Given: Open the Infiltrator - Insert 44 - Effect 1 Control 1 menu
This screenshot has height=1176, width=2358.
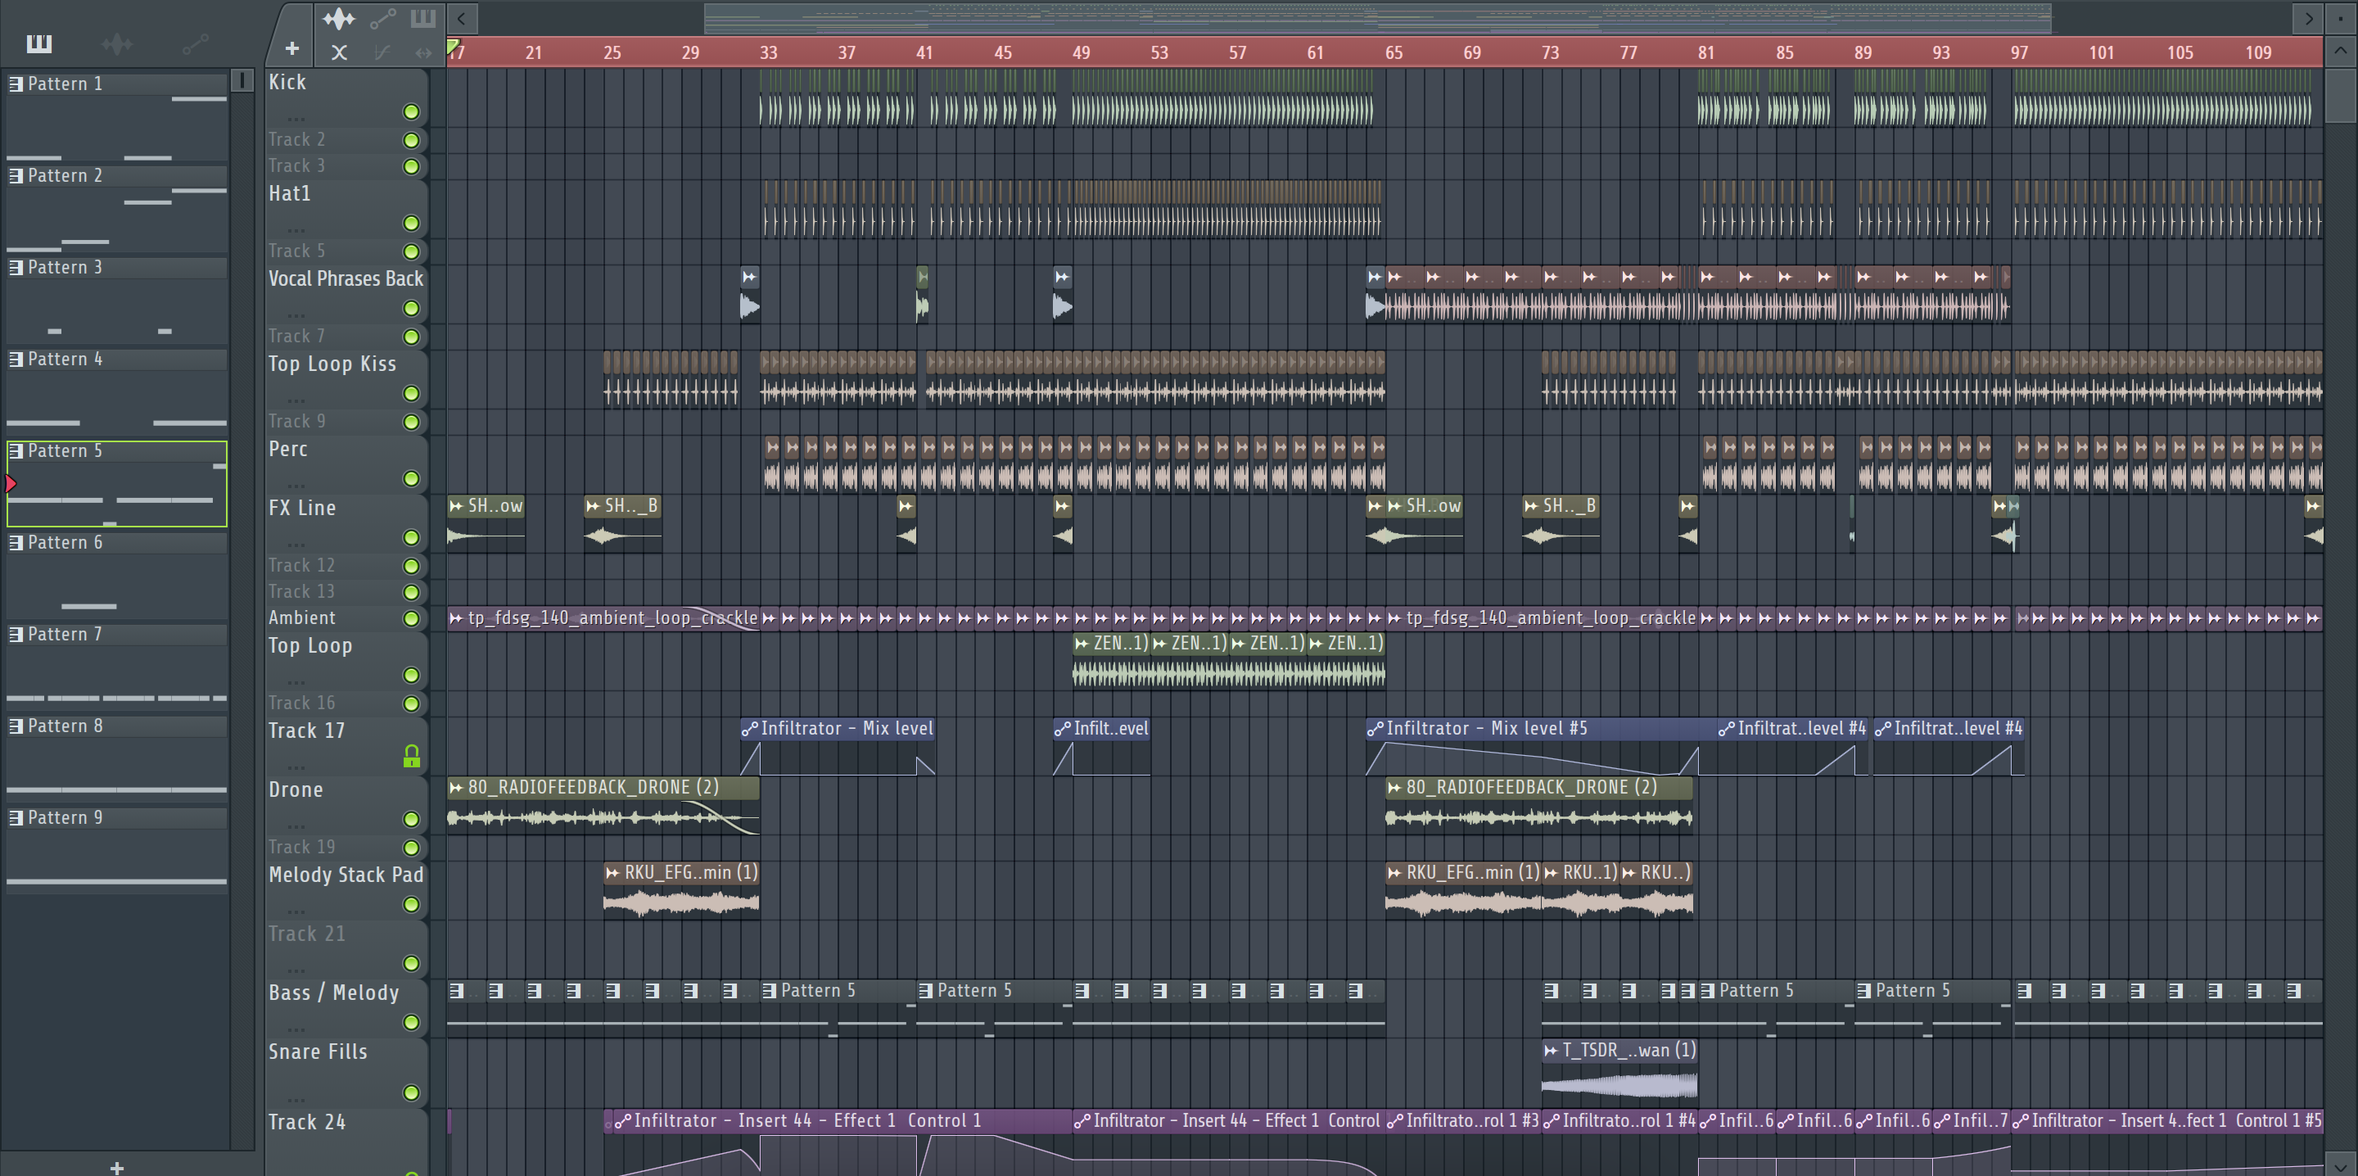Looking at the screenshot, I should pos(622,1121).
